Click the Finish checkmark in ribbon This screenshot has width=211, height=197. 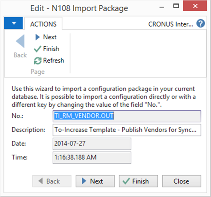coord(37,49)
